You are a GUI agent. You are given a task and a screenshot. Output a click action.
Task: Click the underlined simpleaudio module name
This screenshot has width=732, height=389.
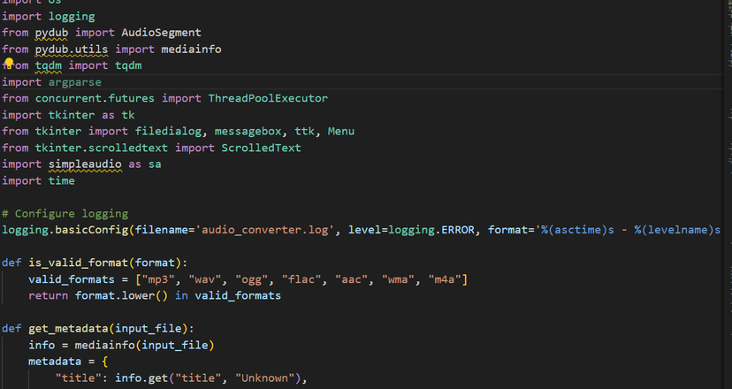coord(85,164)
